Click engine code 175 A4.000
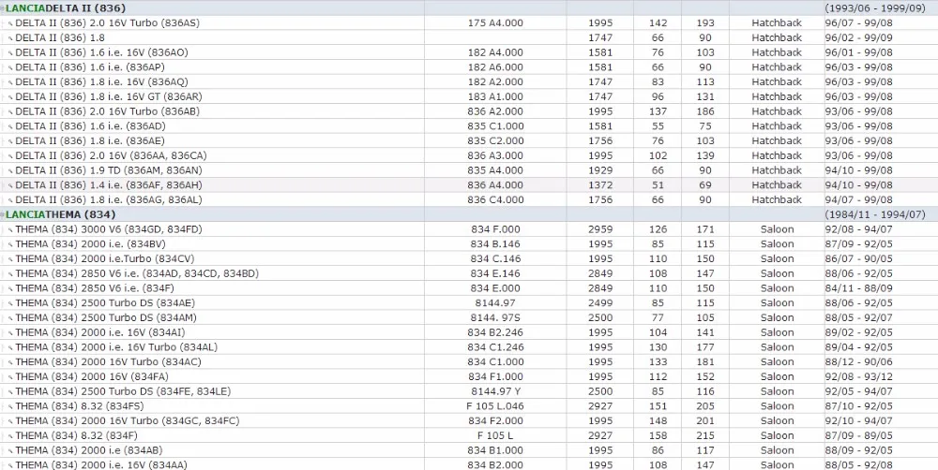 point(495,22)
